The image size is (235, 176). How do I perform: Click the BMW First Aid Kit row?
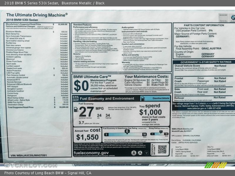[38, 102]
